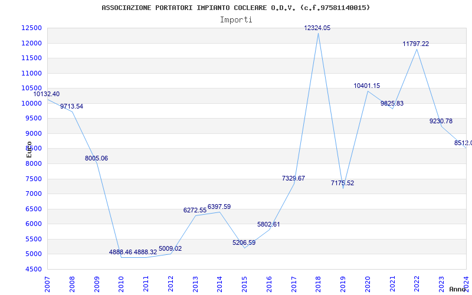The width and height of the screenshot is (472, 295).
Task: Click the y-axis value 9500
Action: (x=33, y=119)
